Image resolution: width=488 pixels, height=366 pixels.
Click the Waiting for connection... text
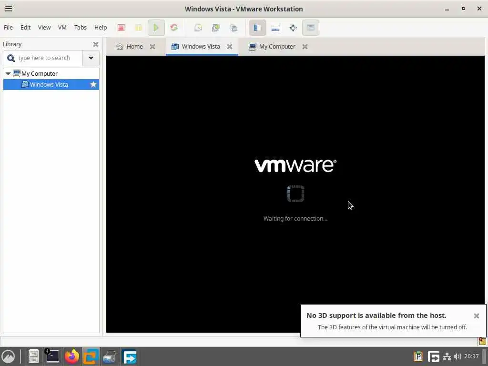point(295,219)
